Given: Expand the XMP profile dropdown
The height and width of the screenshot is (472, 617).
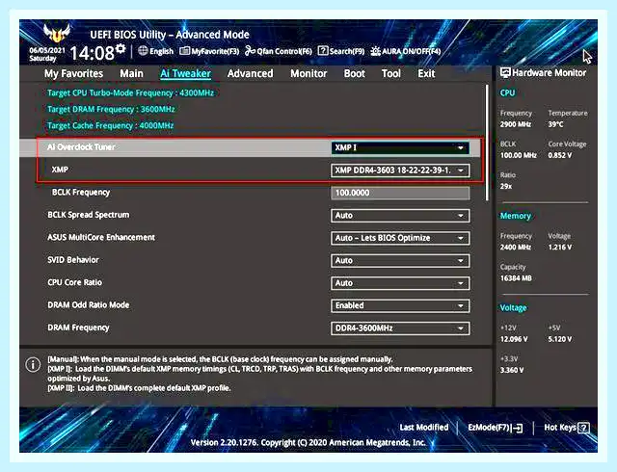Looking at the screenshot, I should point(400,170).
